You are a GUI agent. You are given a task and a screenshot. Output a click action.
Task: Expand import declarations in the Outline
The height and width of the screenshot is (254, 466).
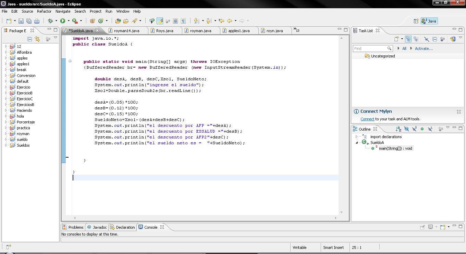coord(357,136)
